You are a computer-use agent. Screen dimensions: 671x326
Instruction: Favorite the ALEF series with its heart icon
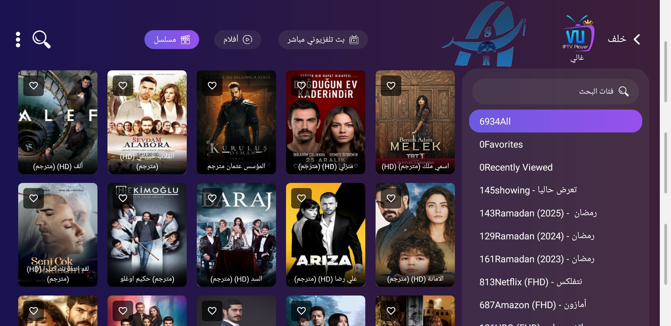[x=34, y=86]
